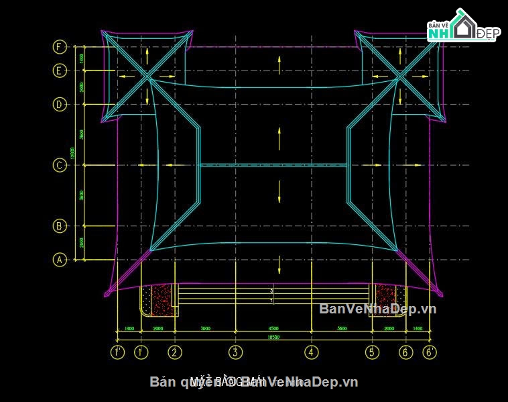Pick the axis bubble numbered 2
Screen dimensions: 508x402
pos(175,352)
